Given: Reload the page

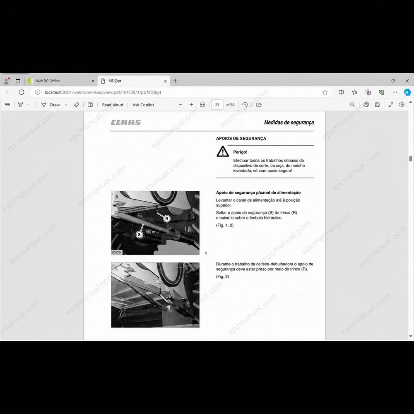Looking at the screenshot, I should tap(22, 92).
